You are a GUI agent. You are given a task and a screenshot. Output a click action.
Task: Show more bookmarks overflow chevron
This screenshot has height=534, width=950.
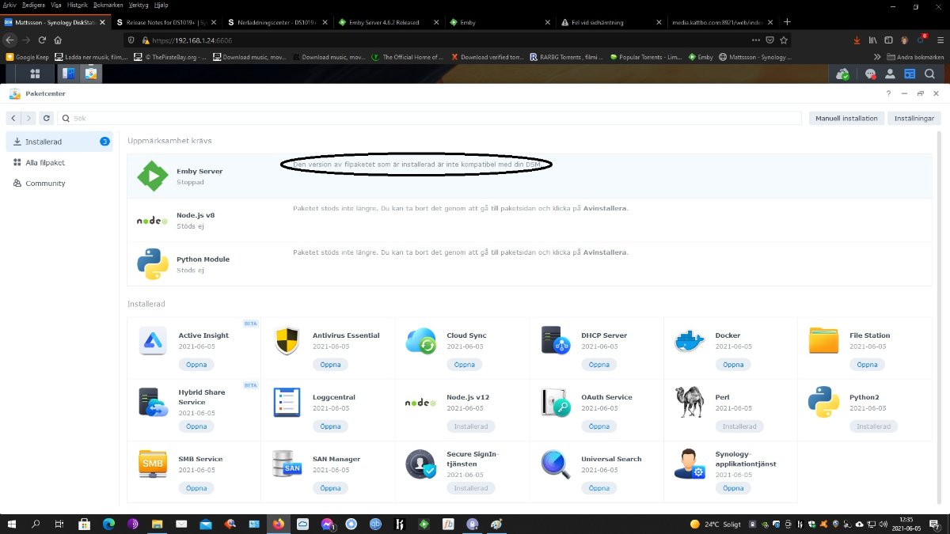pos(876,57)
